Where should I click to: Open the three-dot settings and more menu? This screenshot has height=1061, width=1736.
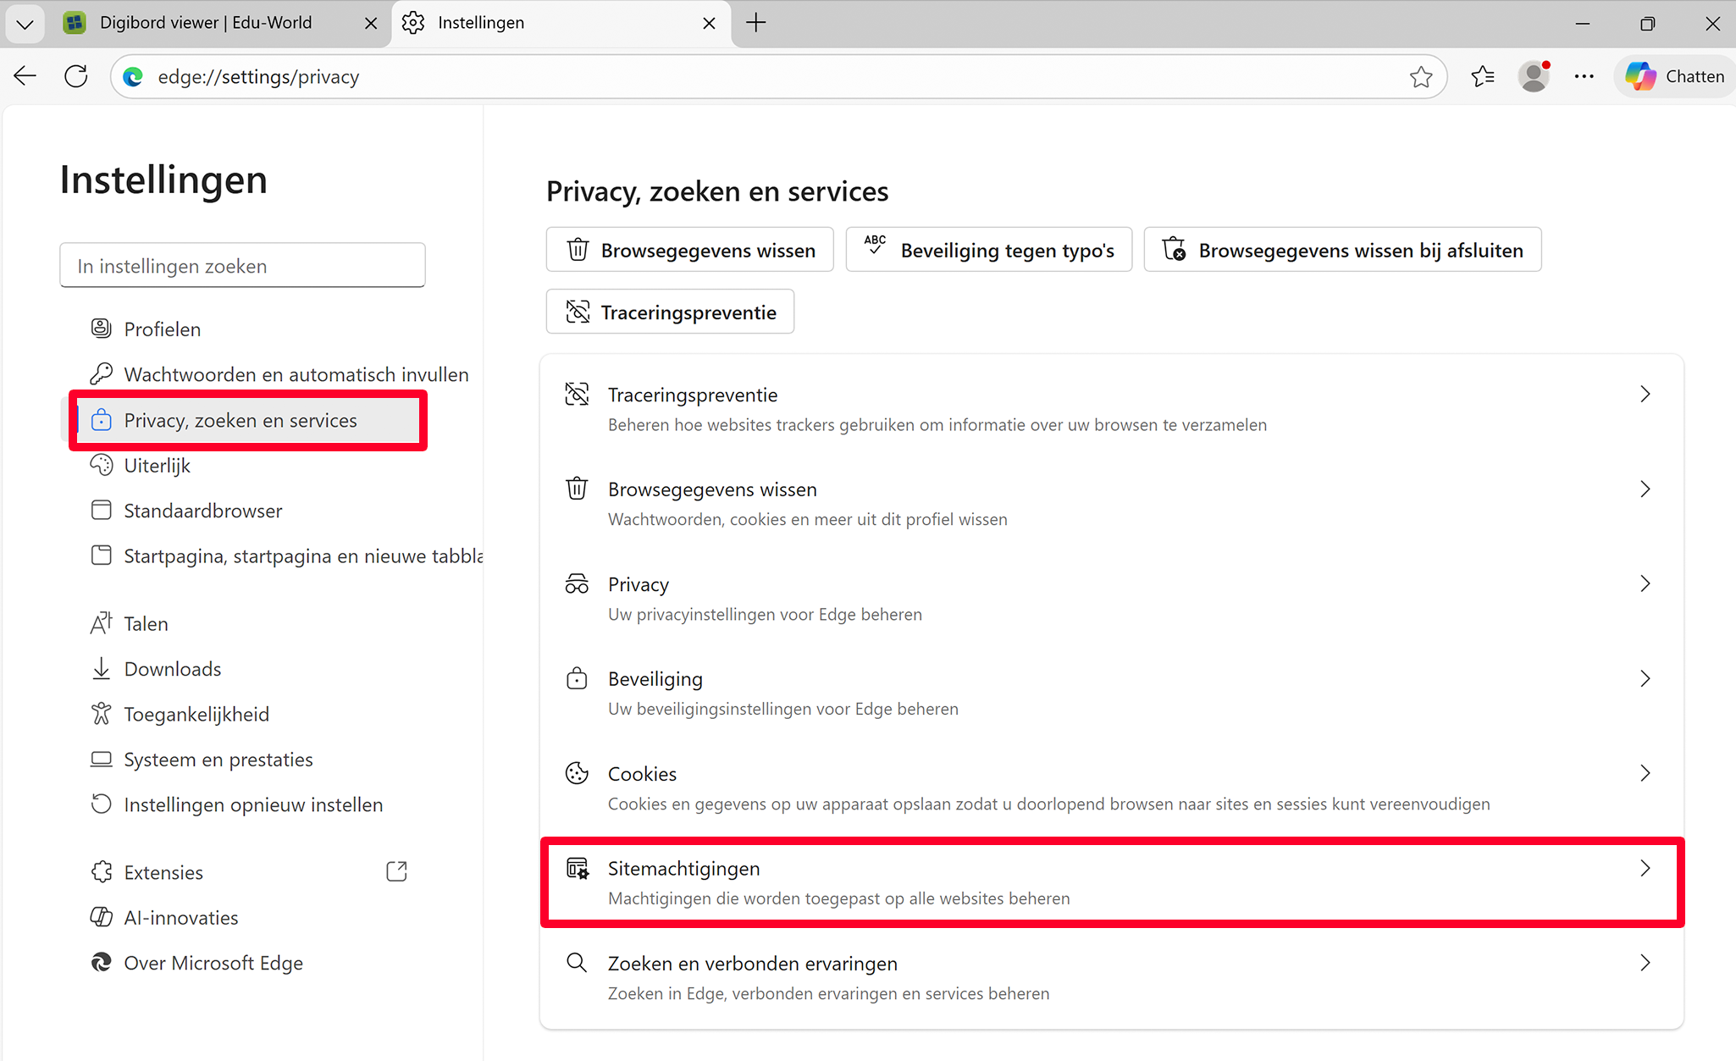pos(1584,77)
